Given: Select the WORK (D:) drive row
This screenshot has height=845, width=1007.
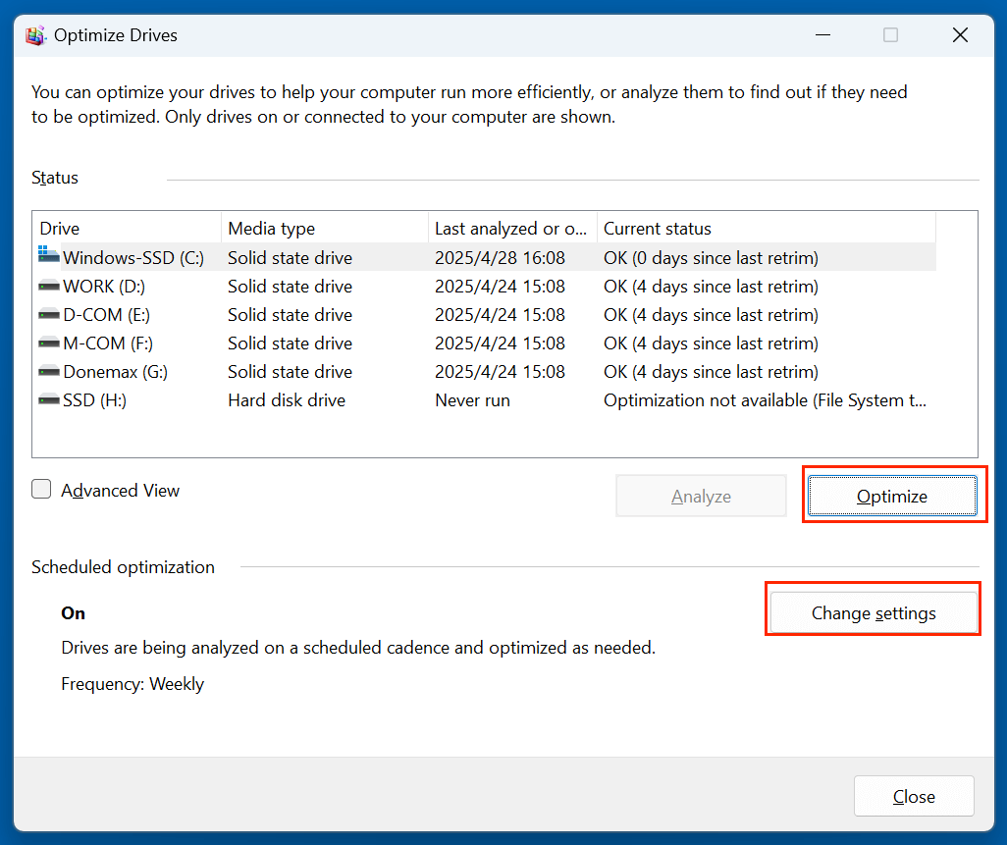Looking at the screenshot, I should click(x=294, y=286).
